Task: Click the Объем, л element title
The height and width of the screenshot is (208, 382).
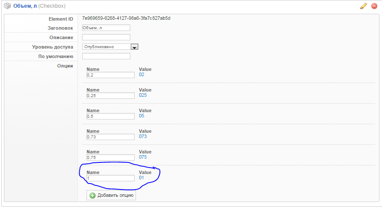Action: (25, 6)
